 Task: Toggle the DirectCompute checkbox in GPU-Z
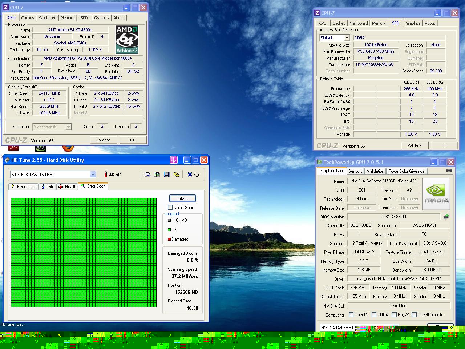tap(414, 315)
